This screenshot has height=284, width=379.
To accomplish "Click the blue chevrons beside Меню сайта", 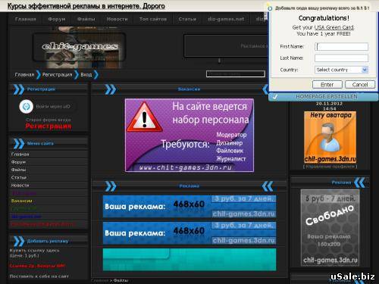I will tap(19, 143).
